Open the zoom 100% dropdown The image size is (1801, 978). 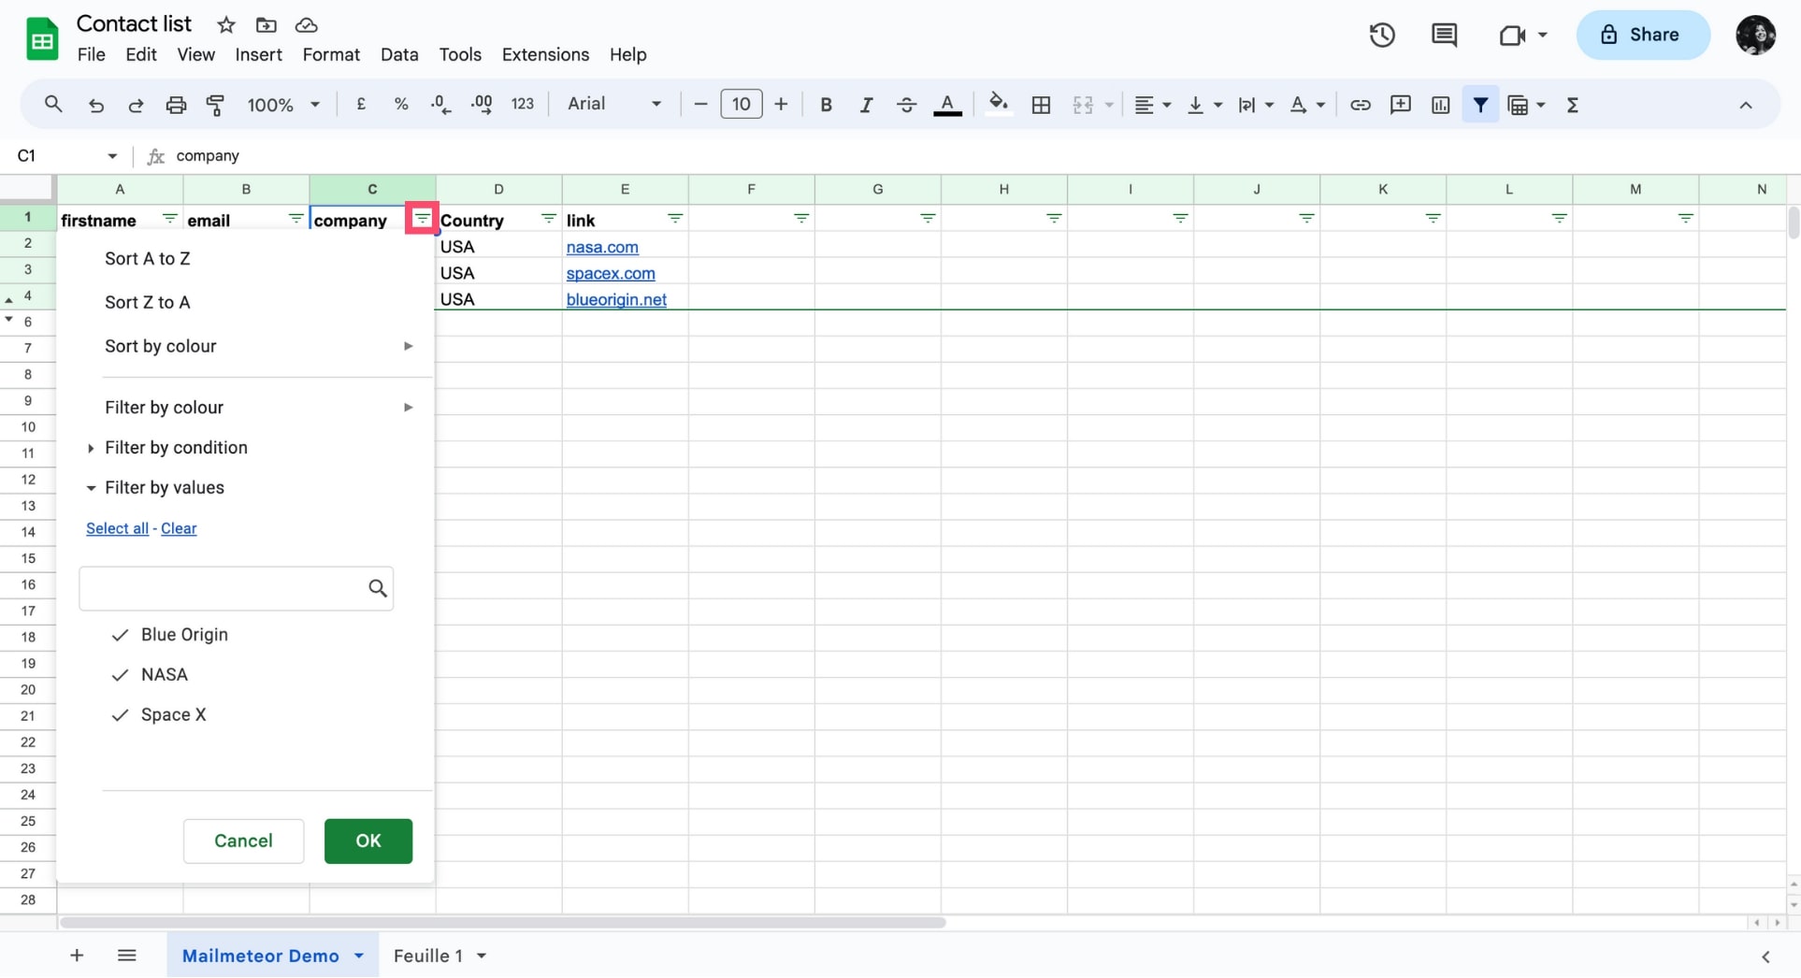[283, 105]
